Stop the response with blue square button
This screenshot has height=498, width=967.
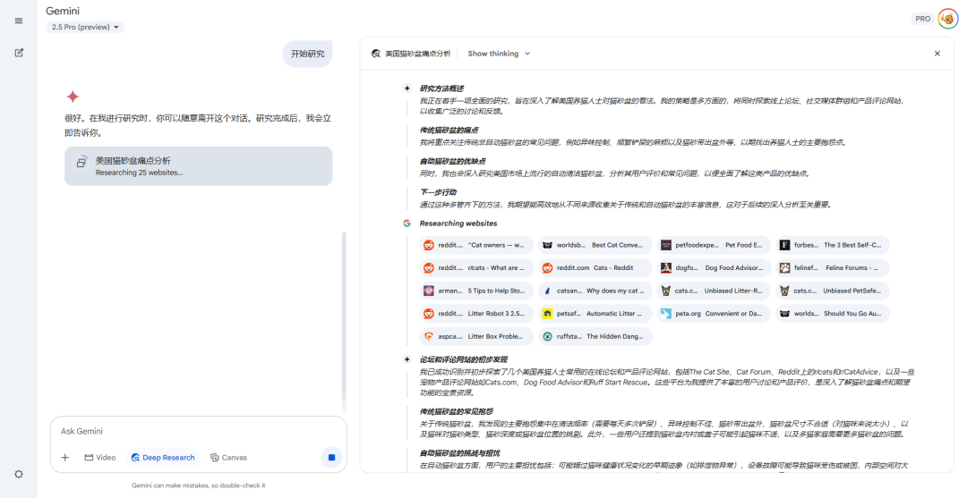331,458
